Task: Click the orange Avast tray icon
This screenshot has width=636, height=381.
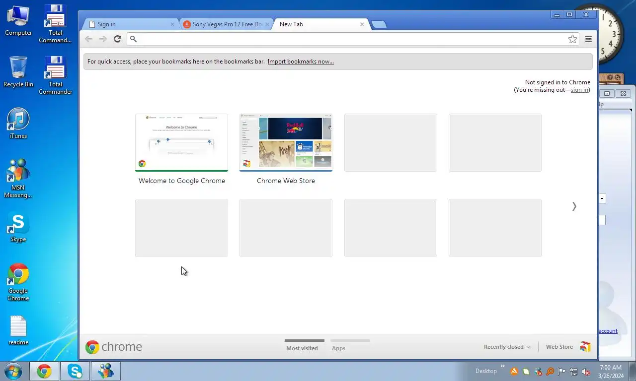Action: 514,372
